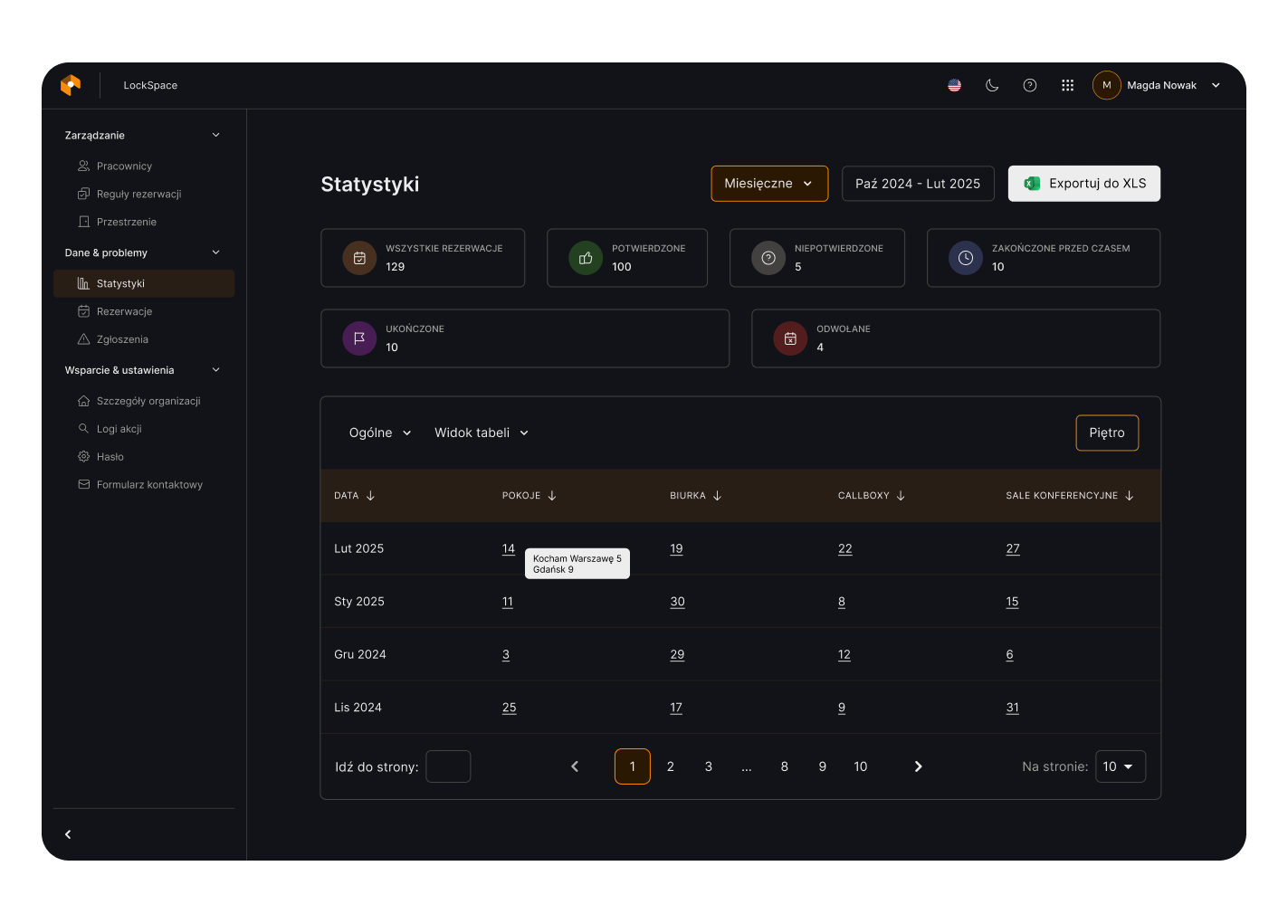Click the Piętro button
Image resolution: width=1288 pixels, height=923 pixels.
click(x=1107, y=433)
